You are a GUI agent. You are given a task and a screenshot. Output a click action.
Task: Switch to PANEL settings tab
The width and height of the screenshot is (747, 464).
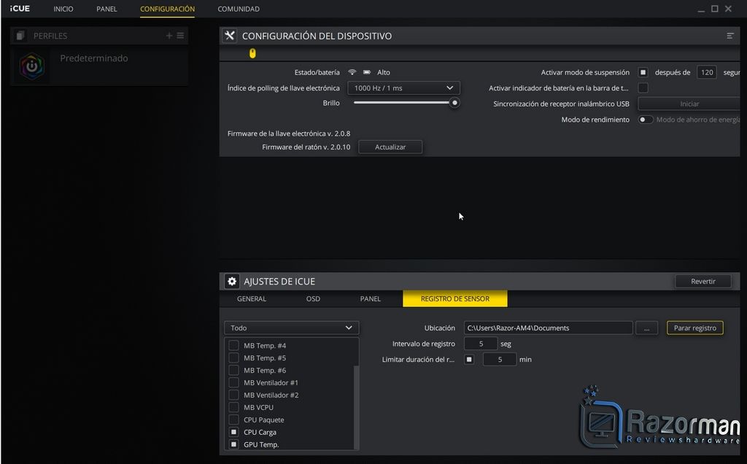pos(370,298)
